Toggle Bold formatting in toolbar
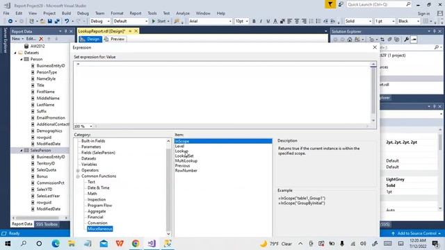This screenshot has height=250, width=445. [254, 22]
